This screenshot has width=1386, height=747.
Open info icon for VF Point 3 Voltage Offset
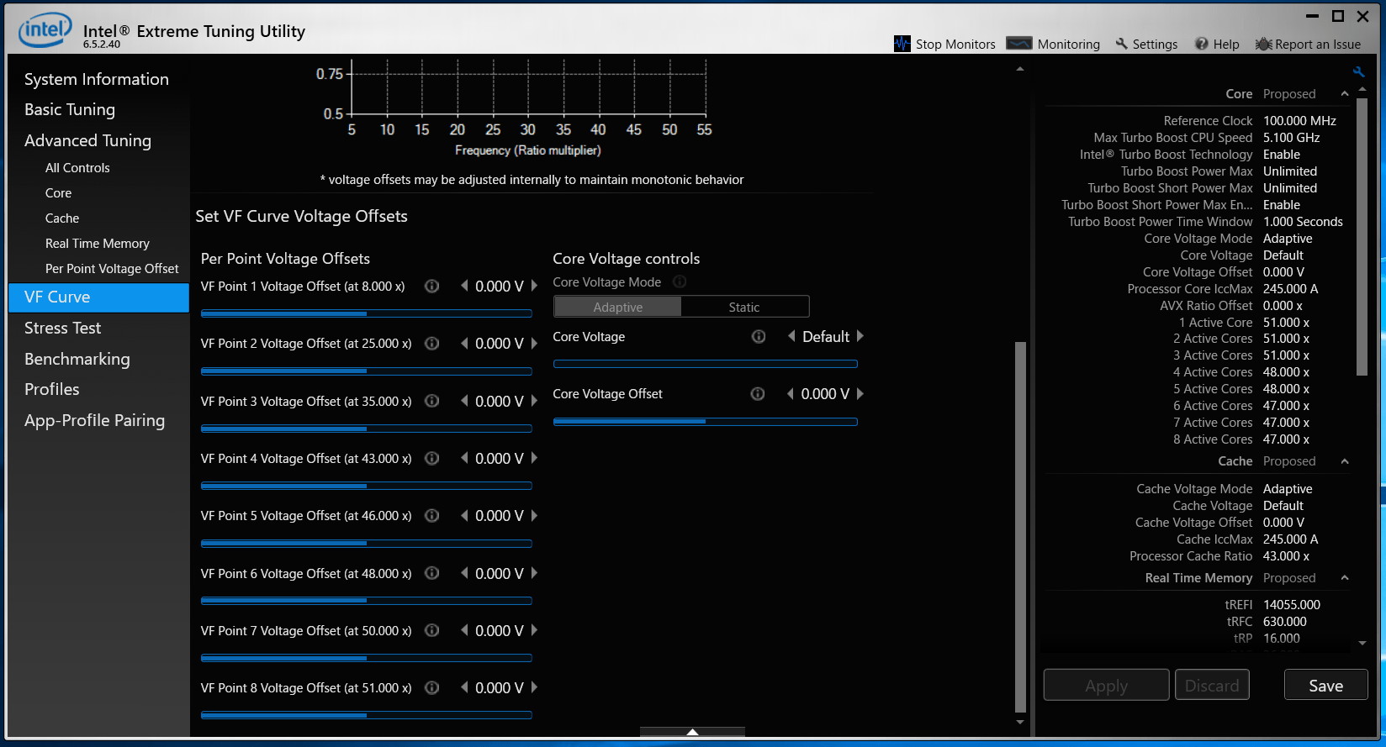tap(432, 402)
